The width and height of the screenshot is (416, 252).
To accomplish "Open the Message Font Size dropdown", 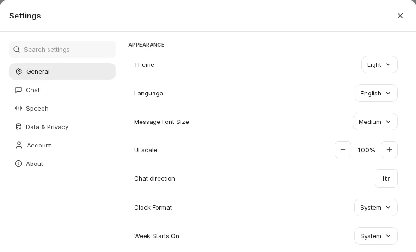I will tap(375, 122).
